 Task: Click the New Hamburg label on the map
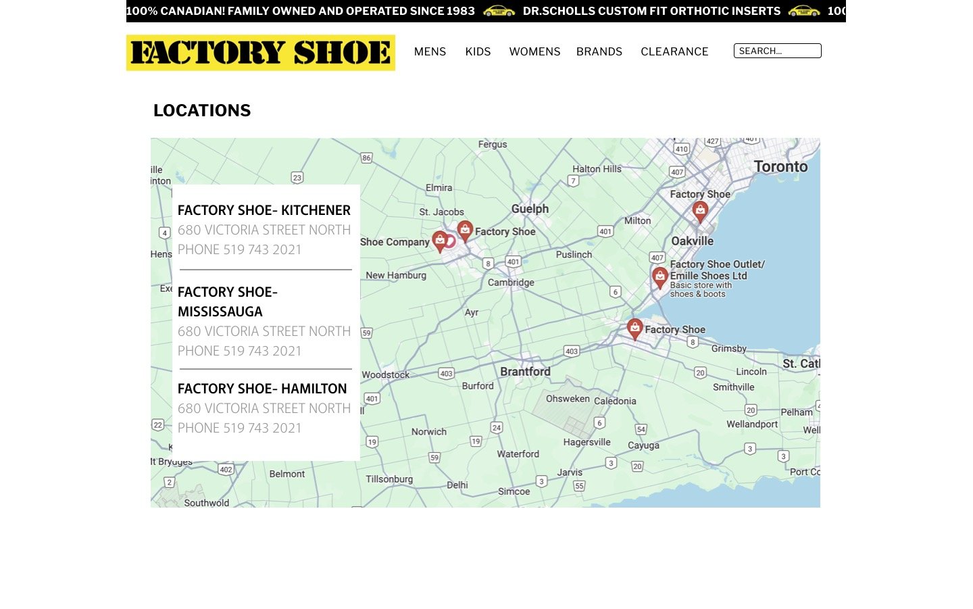pyautogui.click(x=396, y=275)
